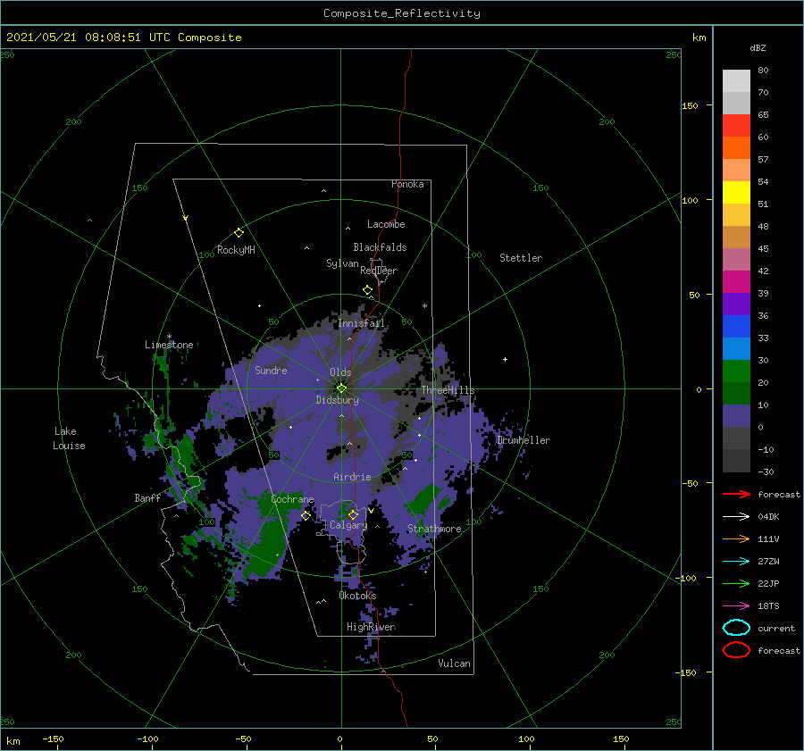Viewport: 804px width, 751px height.
Task: Click the white 04DK arrow icon
Action: coord(736,516)
